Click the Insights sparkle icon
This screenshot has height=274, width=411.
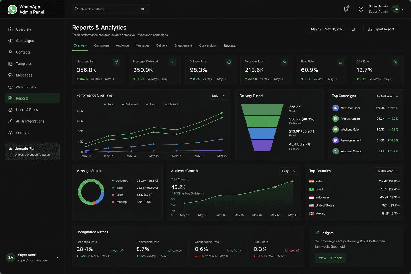318,233
